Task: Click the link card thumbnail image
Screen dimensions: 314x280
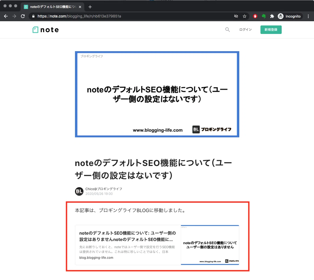Action: click(210, 245)
